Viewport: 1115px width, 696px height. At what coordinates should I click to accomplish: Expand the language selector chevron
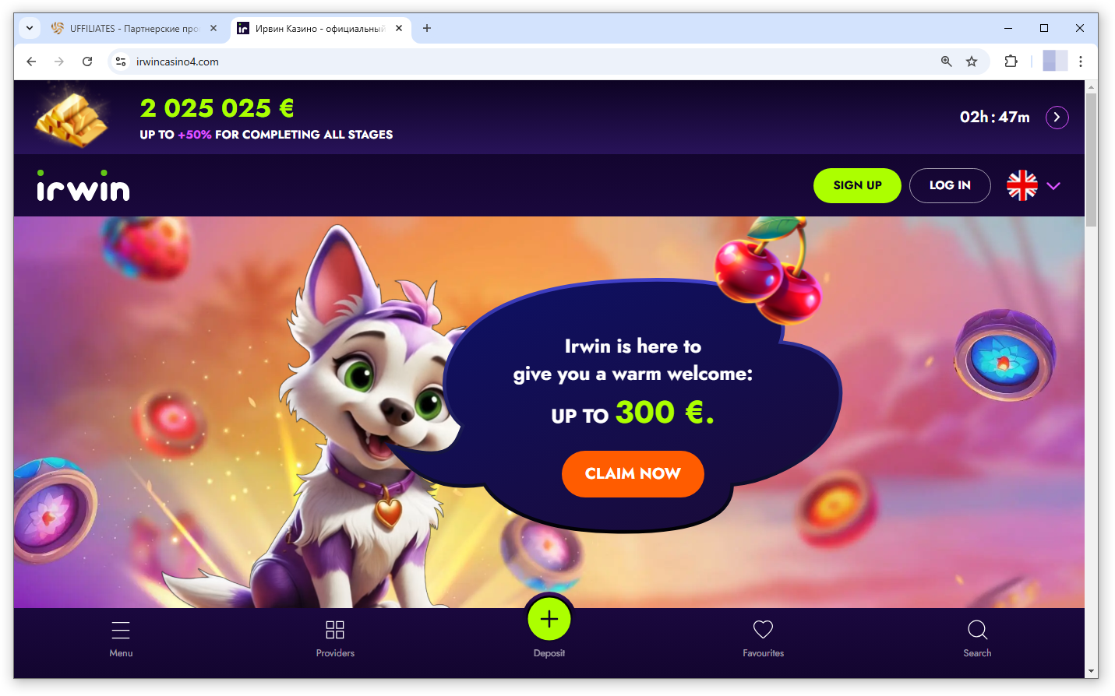[1054, 186]
